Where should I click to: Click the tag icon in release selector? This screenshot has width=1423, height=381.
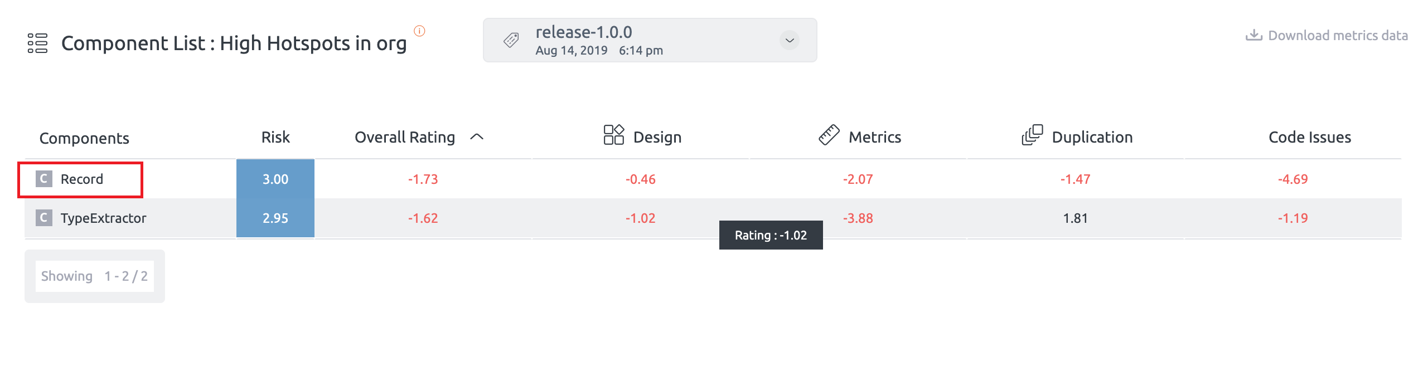(511, 40)
